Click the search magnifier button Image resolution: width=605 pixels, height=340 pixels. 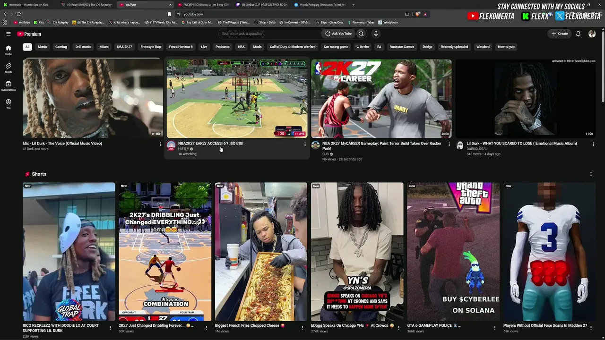click(361, 34)
